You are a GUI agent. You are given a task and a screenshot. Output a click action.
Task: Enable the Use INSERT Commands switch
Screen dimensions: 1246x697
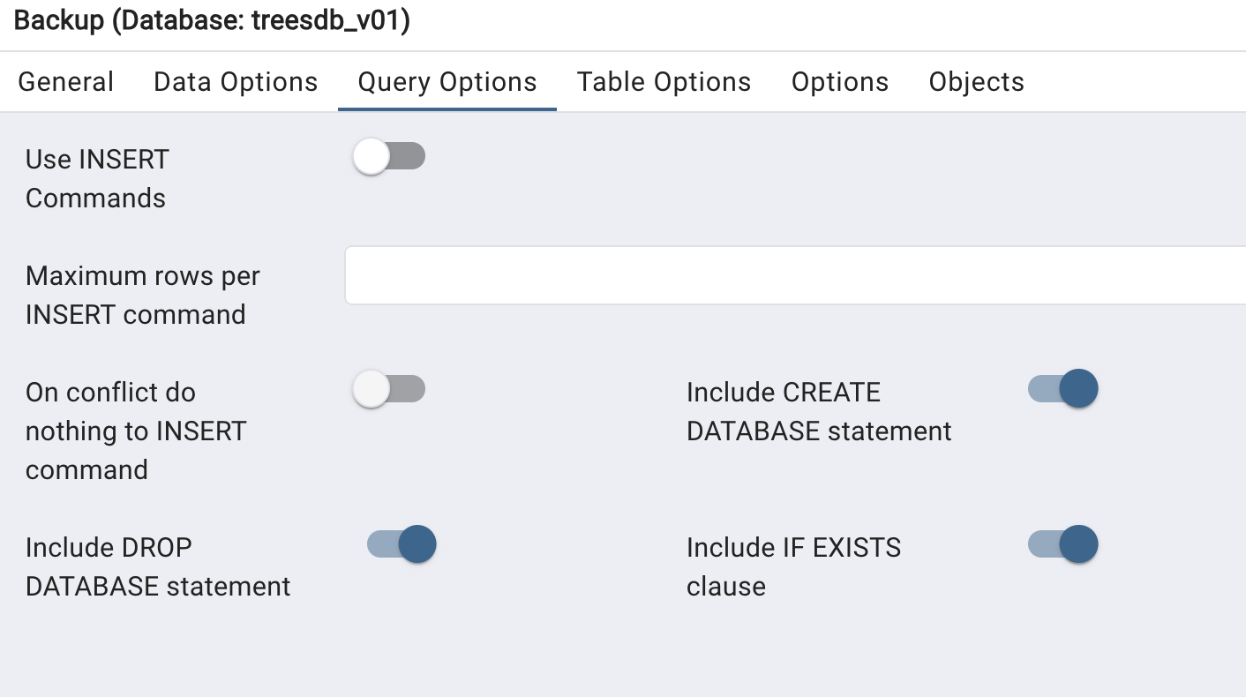pos(389,158)
